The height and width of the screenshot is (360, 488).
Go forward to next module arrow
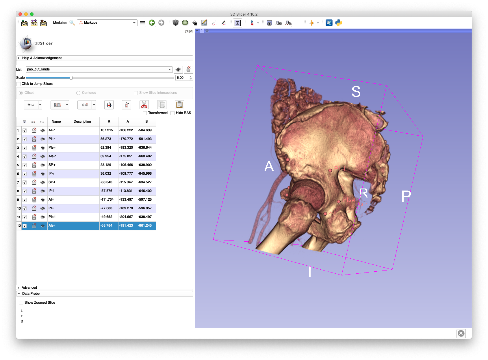coord(161,23)
